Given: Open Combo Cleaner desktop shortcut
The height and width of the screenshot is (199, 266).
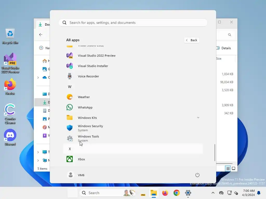Looking at the screenshot, I should coord(10,114).
